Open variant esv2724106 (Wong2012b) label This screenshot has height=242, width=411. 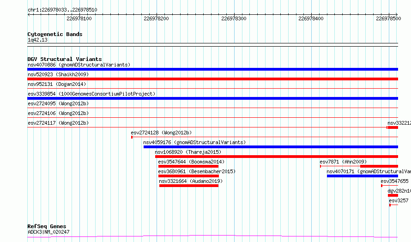pyautogui.click(x=58, y=113)
